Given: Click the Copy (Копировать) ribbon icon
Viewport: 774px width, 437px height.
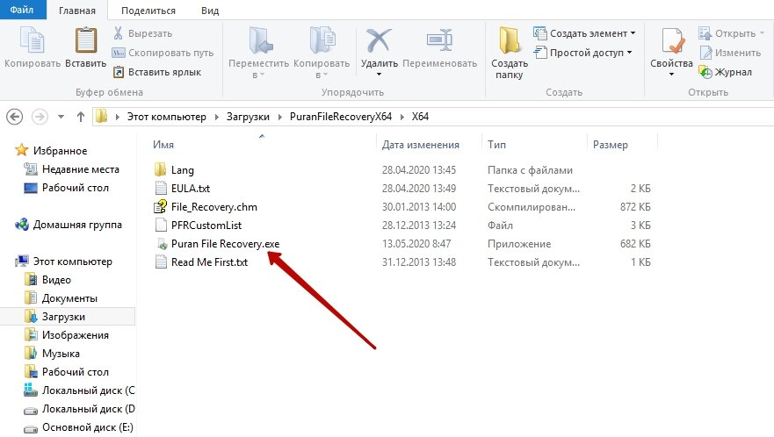Looking at the screenshot, I should pyautogui.click(x=33, y=40).
